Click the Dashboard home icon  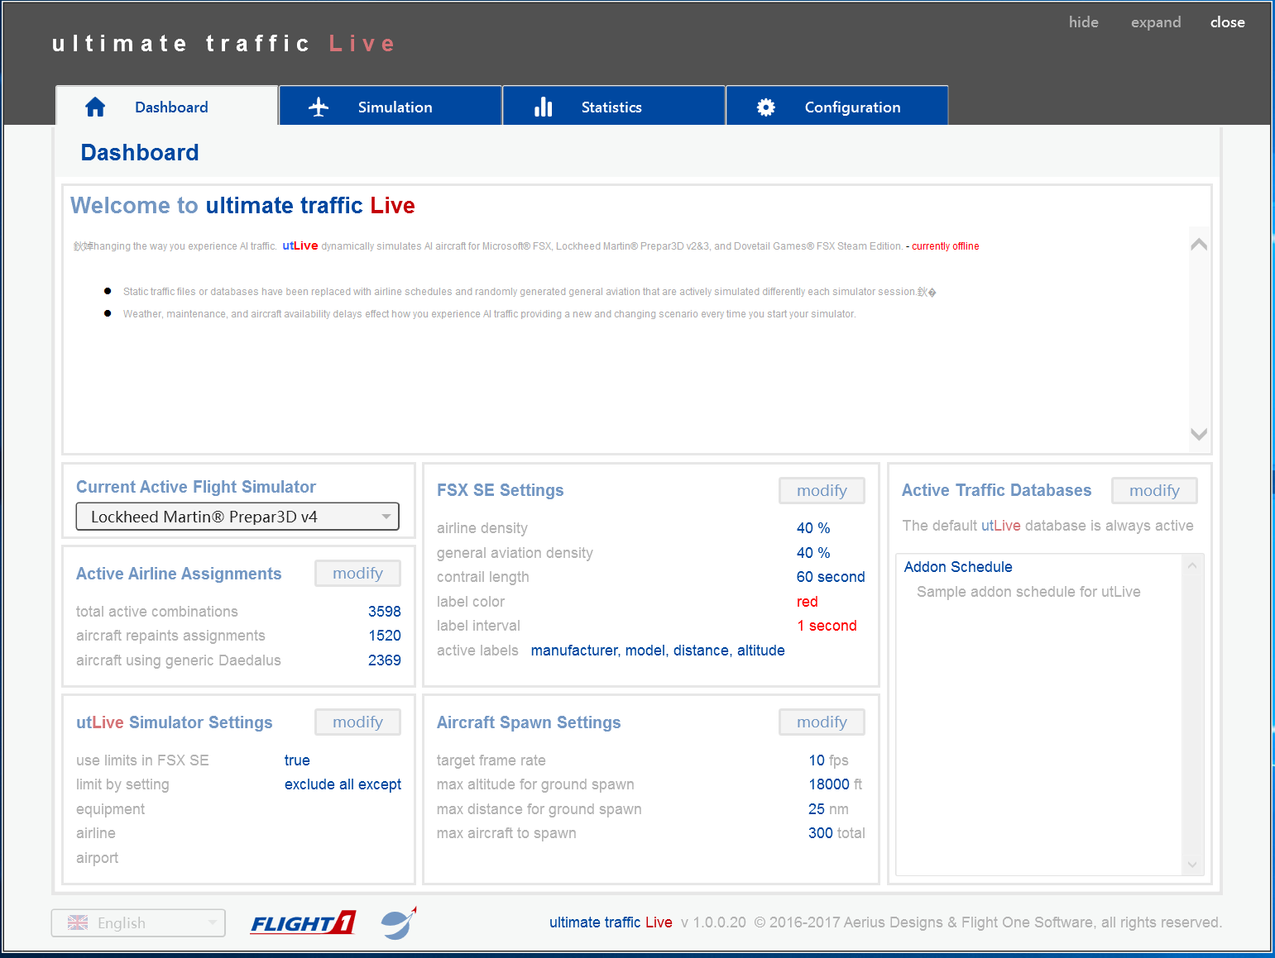point(95,107)
